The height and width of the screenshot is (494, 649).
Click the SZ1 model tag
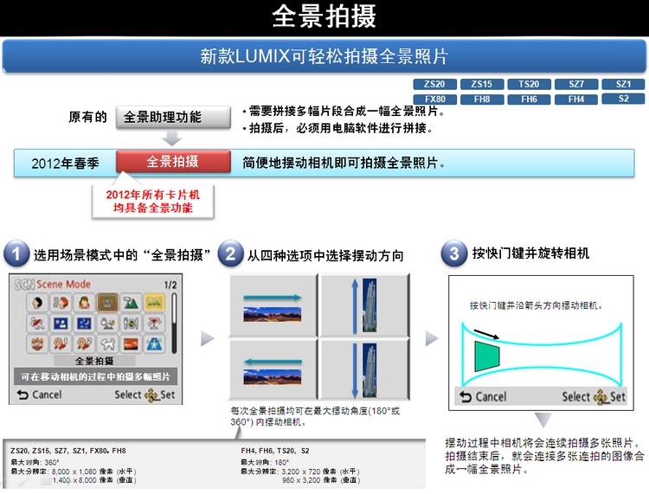pos(623,84)
